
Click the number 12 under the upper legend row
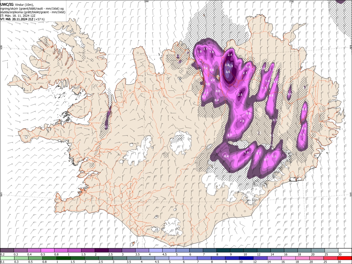coord(258,255)
